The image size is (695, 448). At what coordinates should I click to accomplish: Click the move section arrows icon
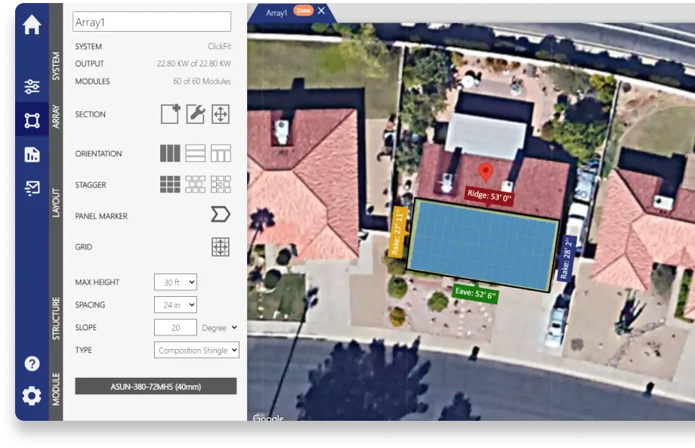pyautogui.click(x=220, y=114)
